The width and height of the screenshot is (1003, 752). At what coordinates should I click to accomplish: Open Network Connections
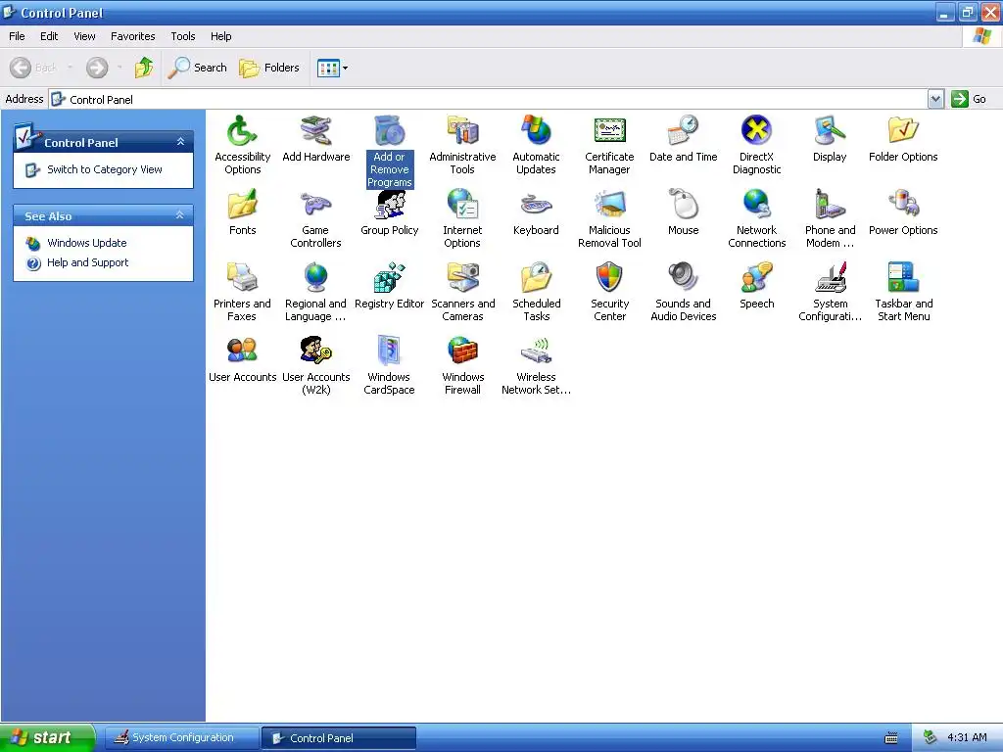pyautogui.click(x=757, y=218)
